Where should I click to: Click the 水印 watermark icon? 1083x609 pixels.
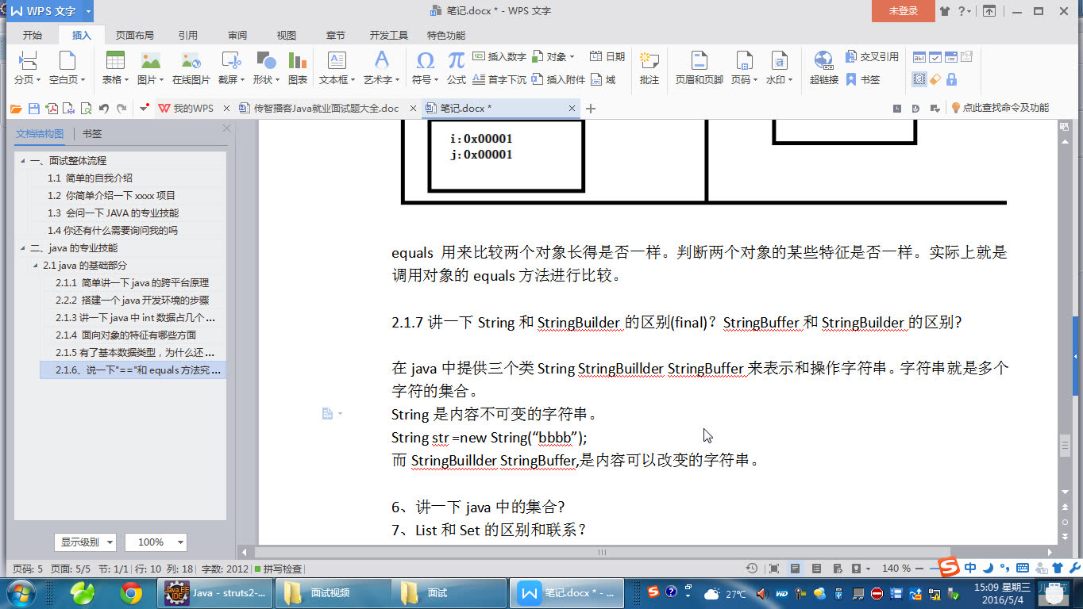tap(779, 60)
